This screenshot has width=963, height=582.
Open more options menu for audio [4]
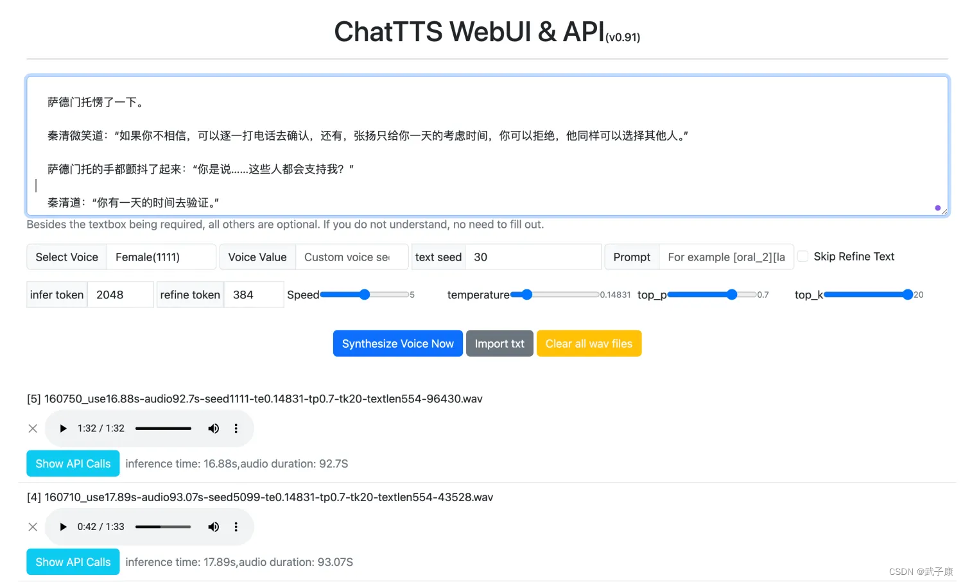(236, 527)
